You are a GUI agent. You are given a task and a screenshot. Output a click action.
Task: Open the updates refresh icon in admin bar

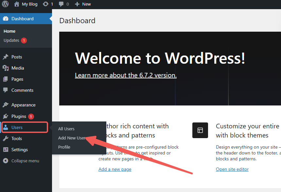(x=45, y=4)
